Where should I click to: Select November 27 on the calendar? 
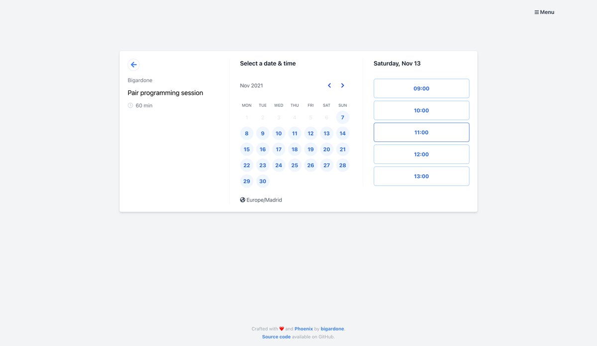pyautogui.click(x=326, y=165)
